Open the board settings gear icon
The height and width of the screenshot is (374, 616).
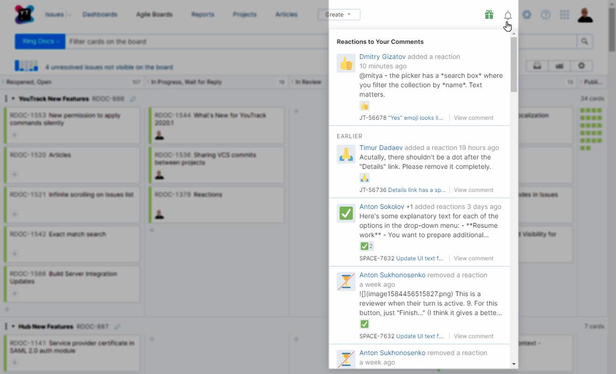pos(582,66)
